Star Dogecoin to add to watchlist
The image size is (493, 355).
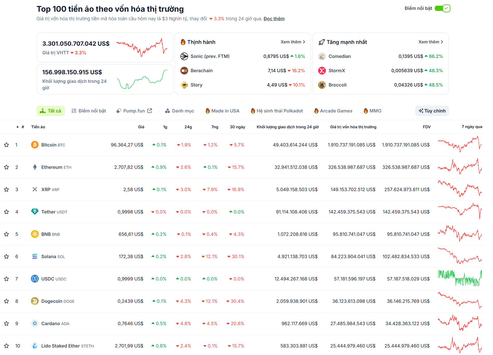click(x=6, y=301)
